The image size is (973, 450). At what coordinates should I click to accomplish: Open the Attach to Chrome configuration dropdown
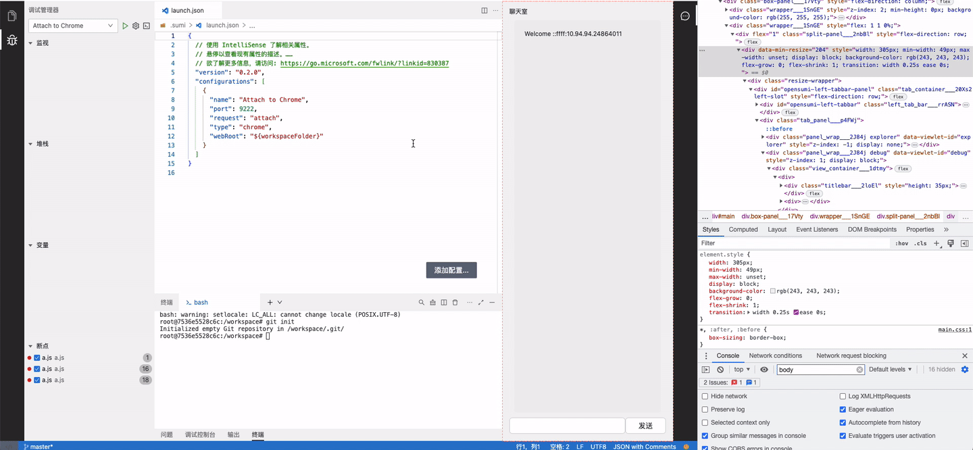(x=73, y=26)
